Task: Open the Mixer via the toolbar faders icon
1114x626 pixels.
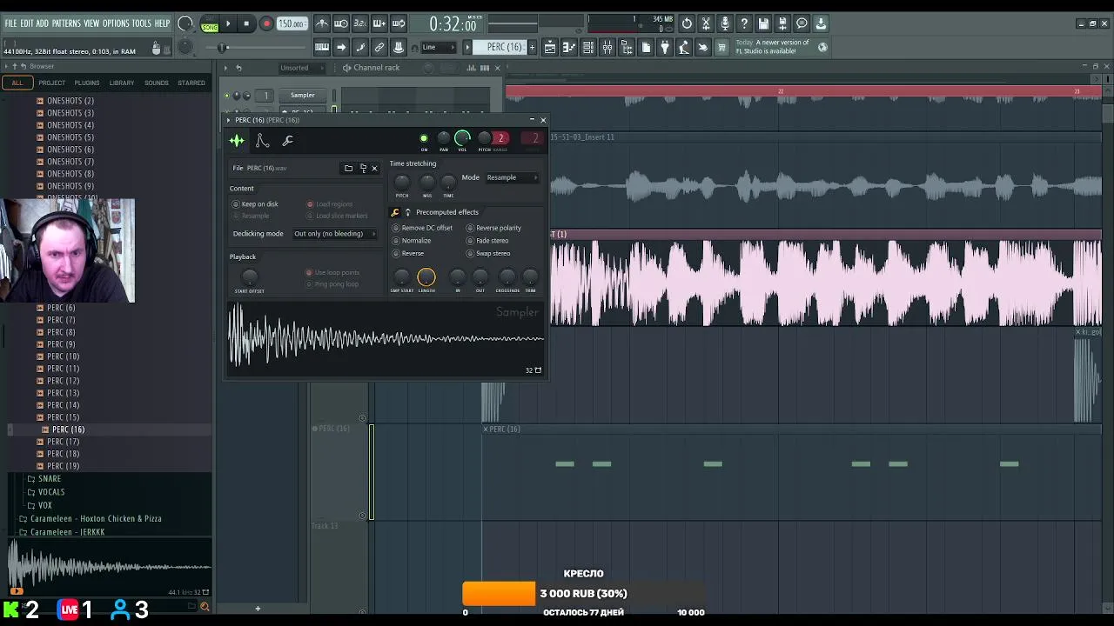Action: 607,47
